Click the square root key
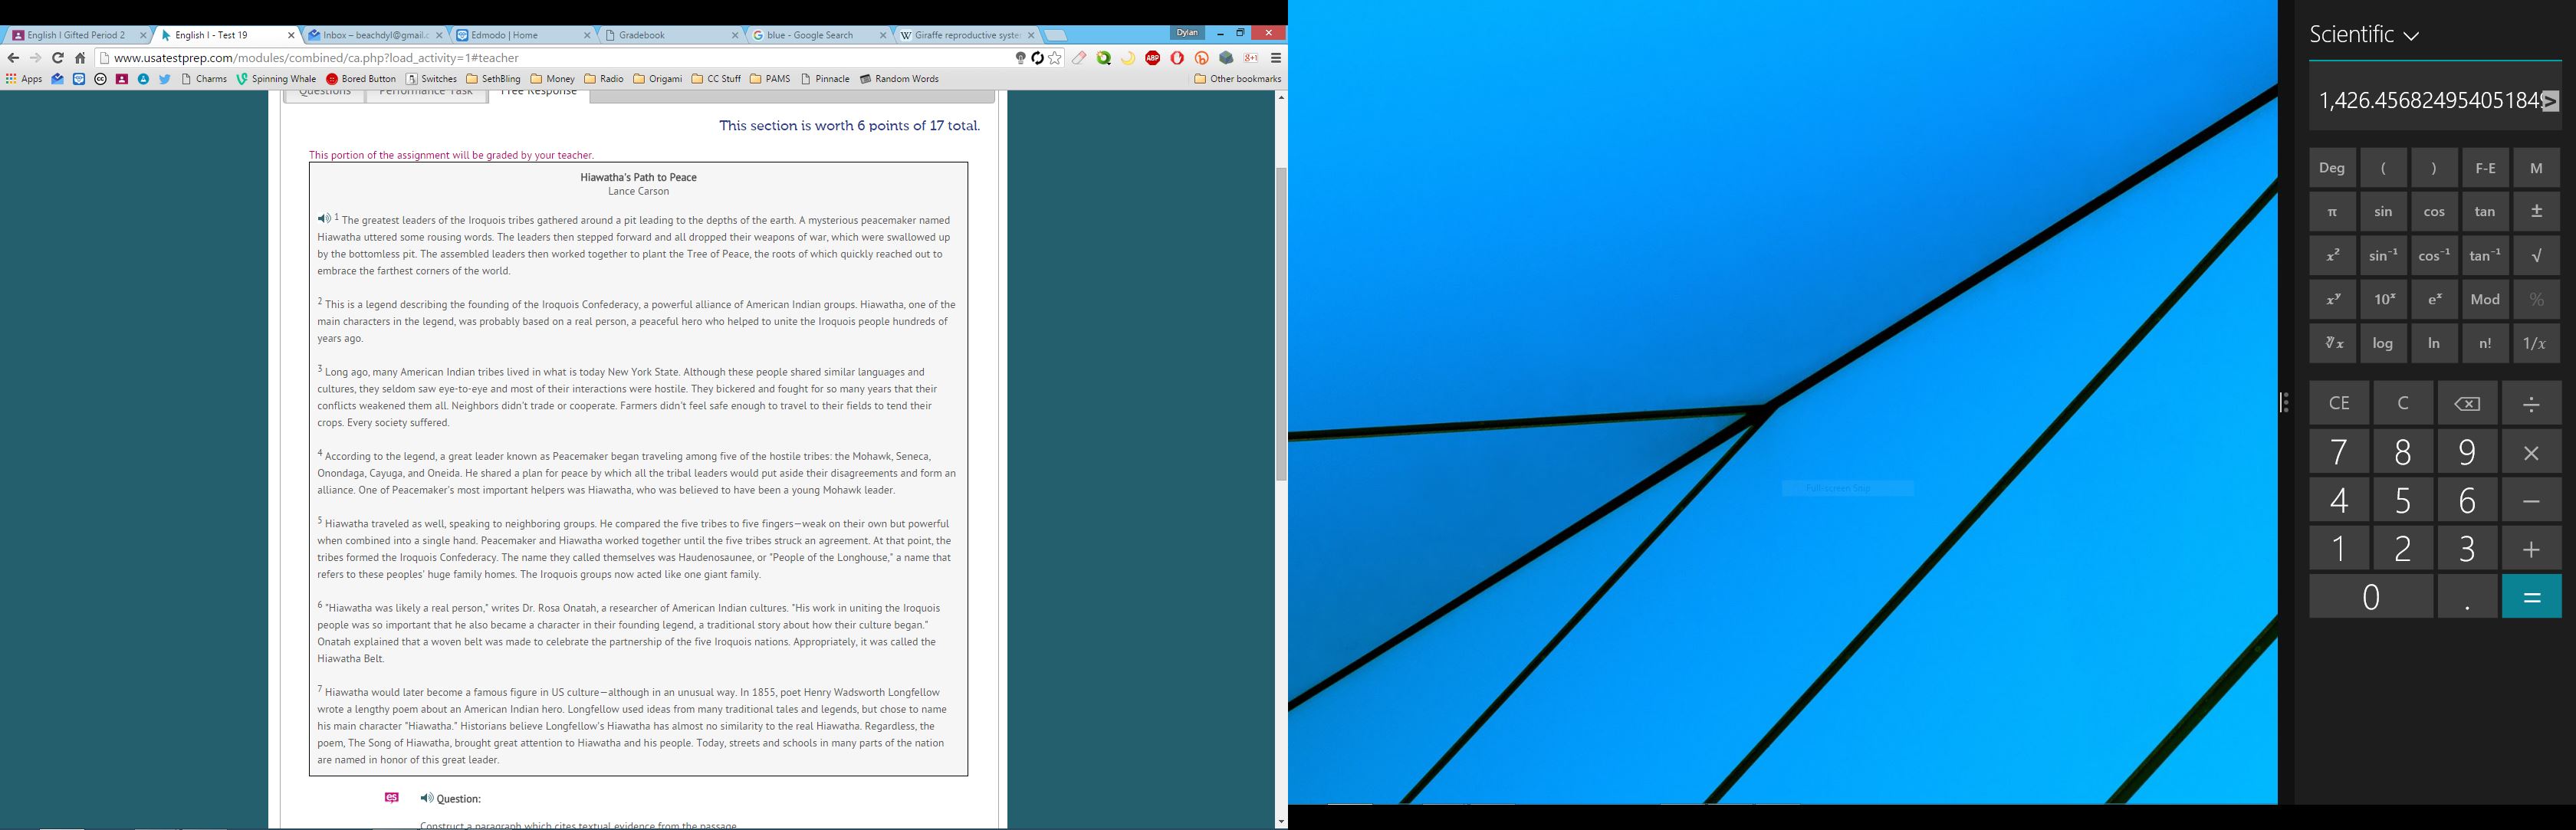Screen dimensions: 2576x830 pyautogui.click(x=2536, y=256)
